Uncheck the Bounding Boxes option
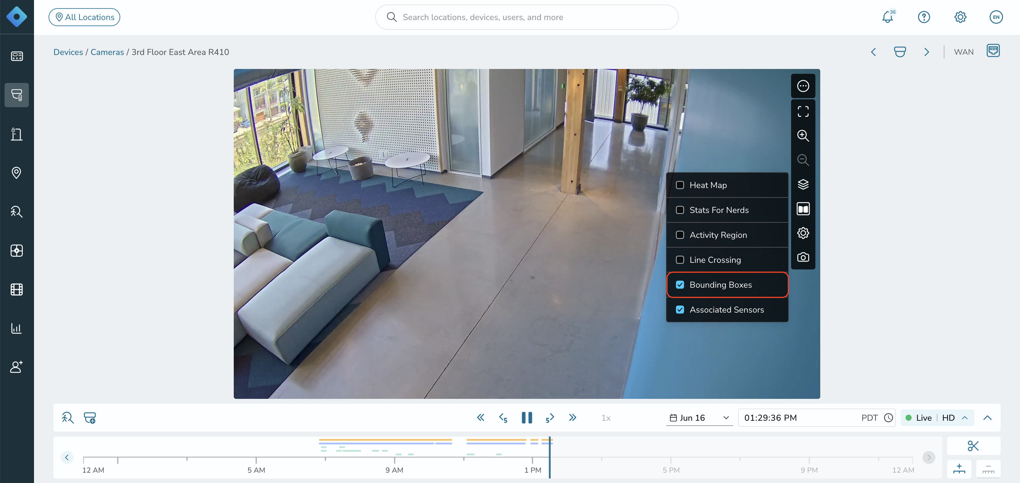1020x483 pixels. (x=679, y=285)
